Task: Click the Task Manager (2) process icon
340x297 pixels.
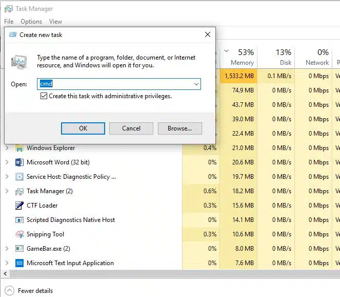Action: point(19,191)
